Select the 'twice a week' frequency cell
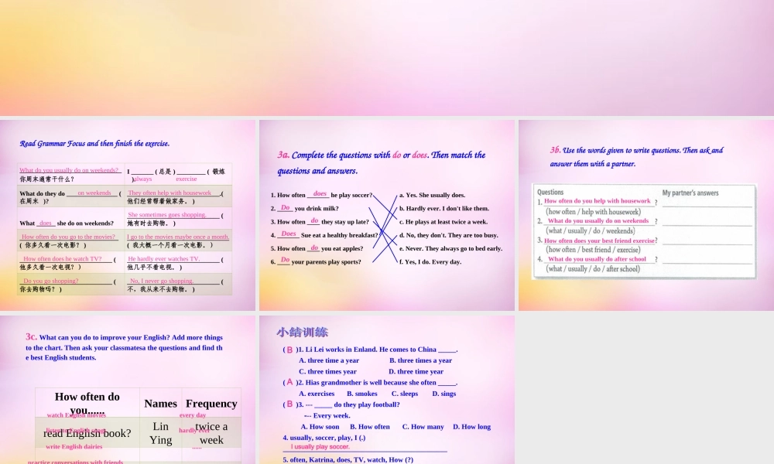The height and width of the screenshot is (464, 774). point(211,433)
